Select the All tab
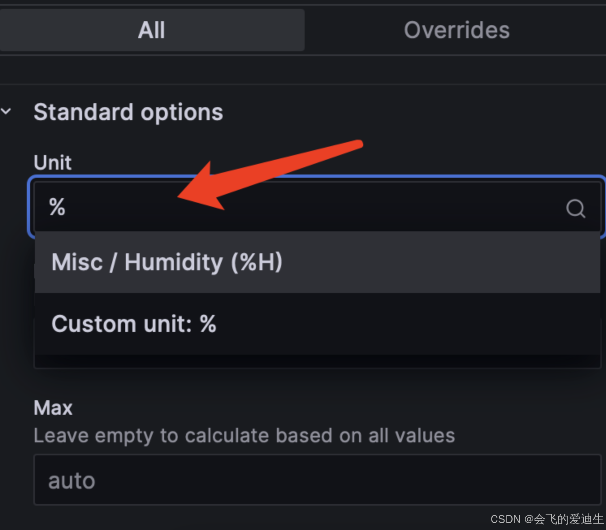 [x=151, y=30]
